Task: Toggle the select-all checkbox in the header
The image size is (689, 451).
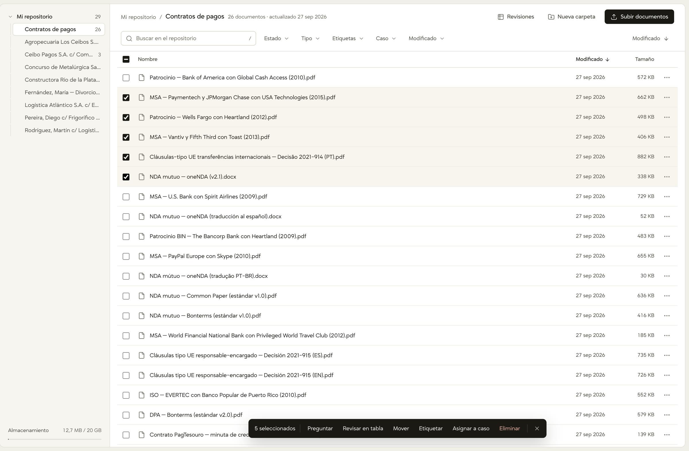Action: click(126, 59)
